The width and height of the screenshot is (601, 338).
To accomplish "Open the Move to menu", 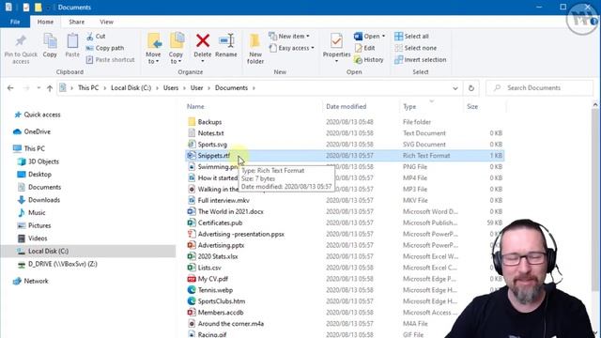I will point(153,49).
